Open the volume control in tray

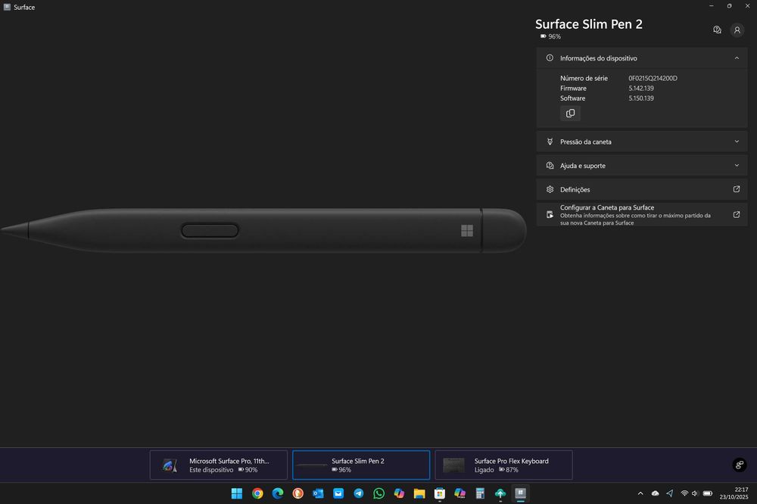tap(695, 493)
